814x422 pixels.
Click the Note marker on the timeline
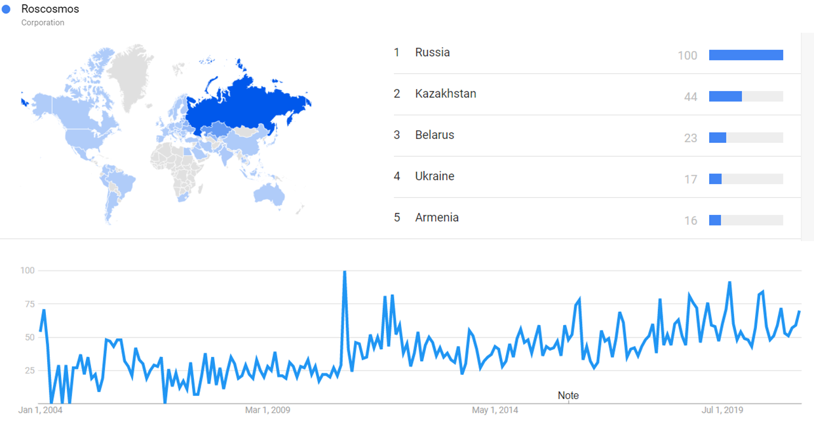coord(568,396)
